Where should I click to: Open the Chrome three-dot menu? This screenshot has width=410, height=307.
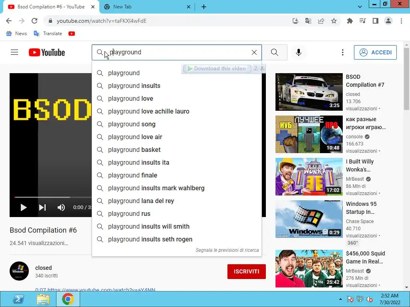coord(401,21)
